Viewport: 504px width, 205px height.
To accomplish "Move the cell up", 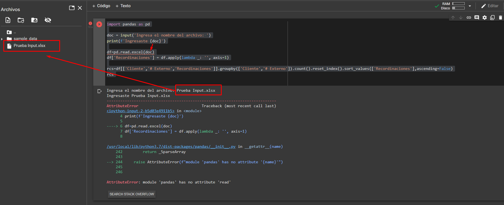I will tap(453, 17).
